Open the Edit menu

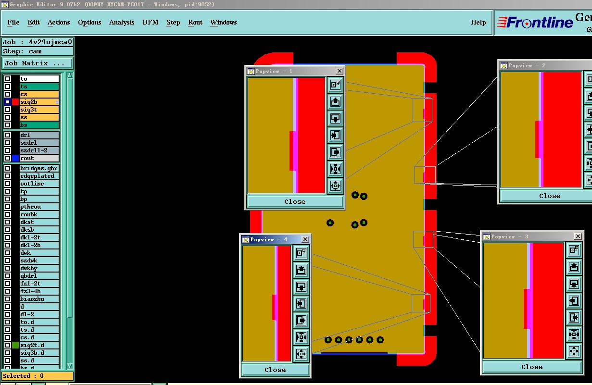tap(34, 22)
